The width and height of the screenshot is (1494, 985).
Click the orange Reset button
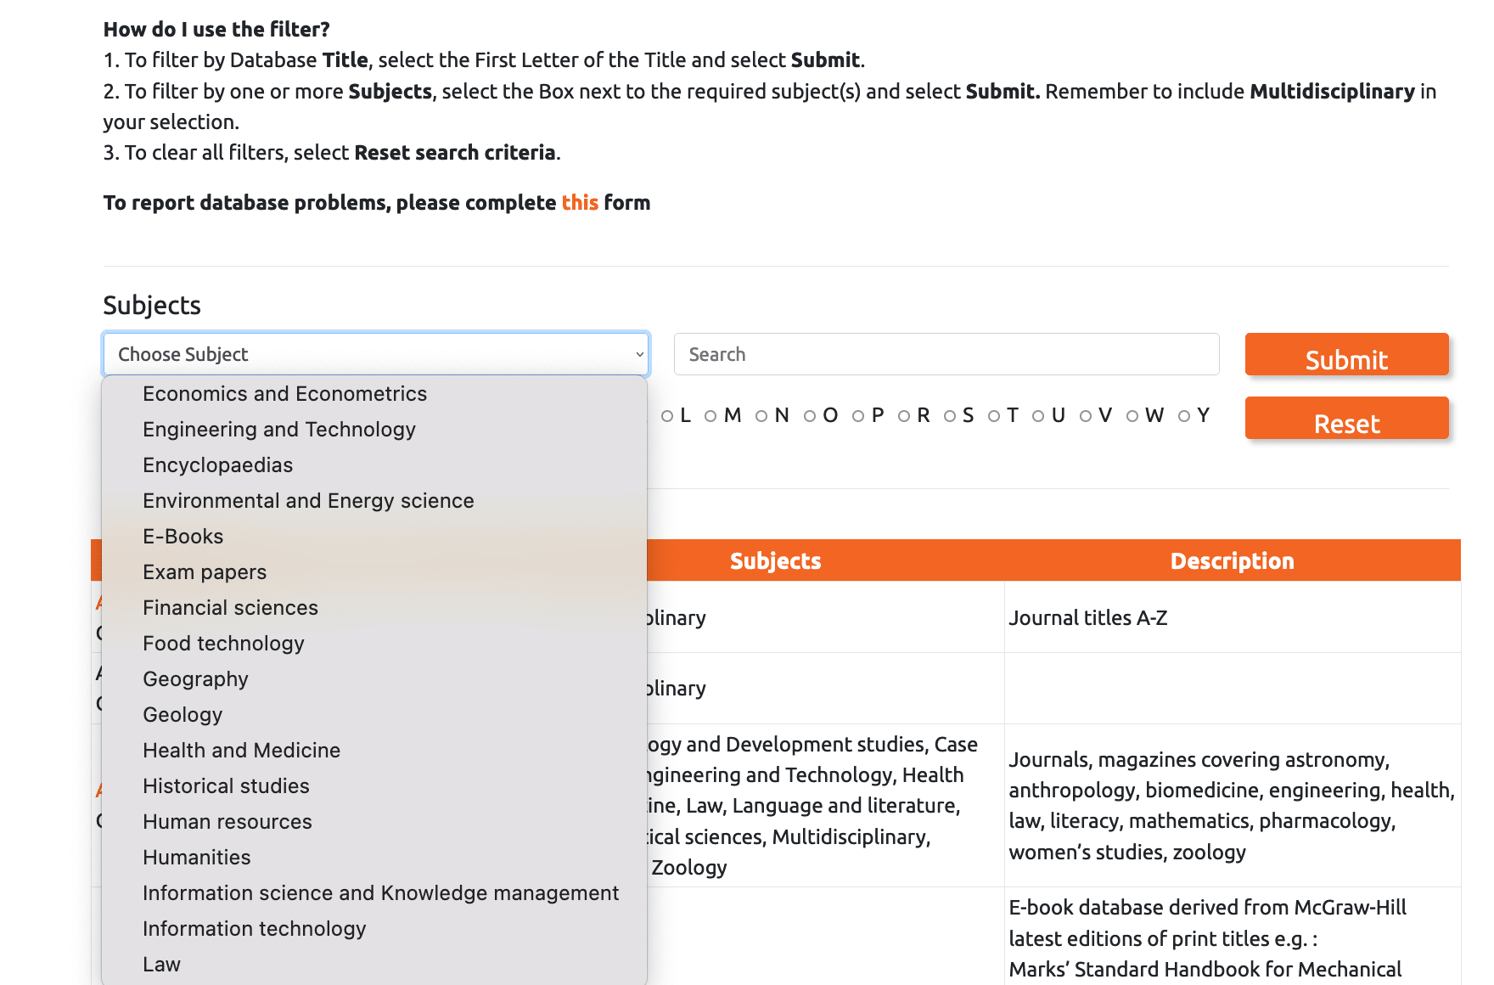[x=1346, y=418]
